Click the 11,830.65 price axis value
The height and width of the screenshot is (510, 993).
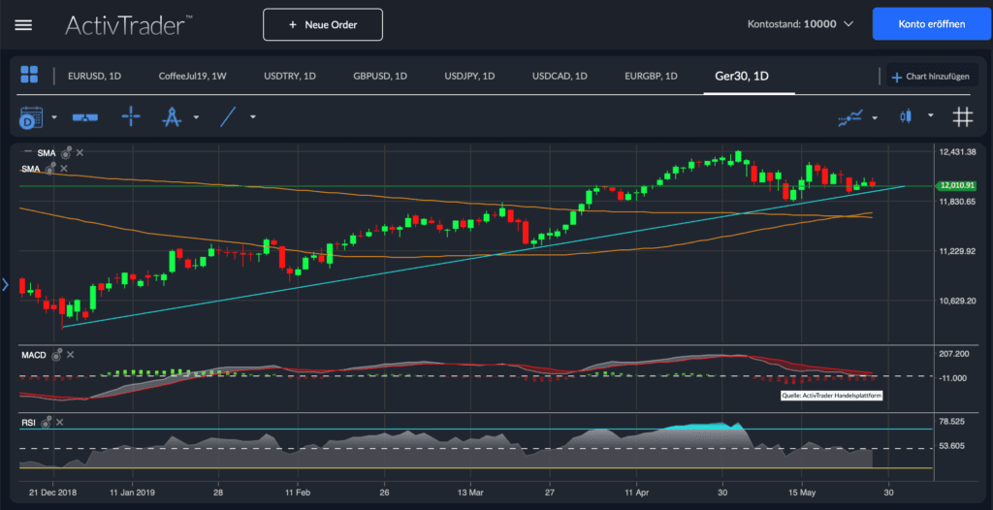958,202
